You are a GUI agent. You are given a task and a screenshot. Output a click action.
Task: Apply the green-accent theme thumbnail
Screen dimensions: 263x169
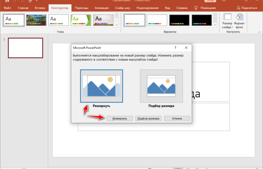point(81,20)
